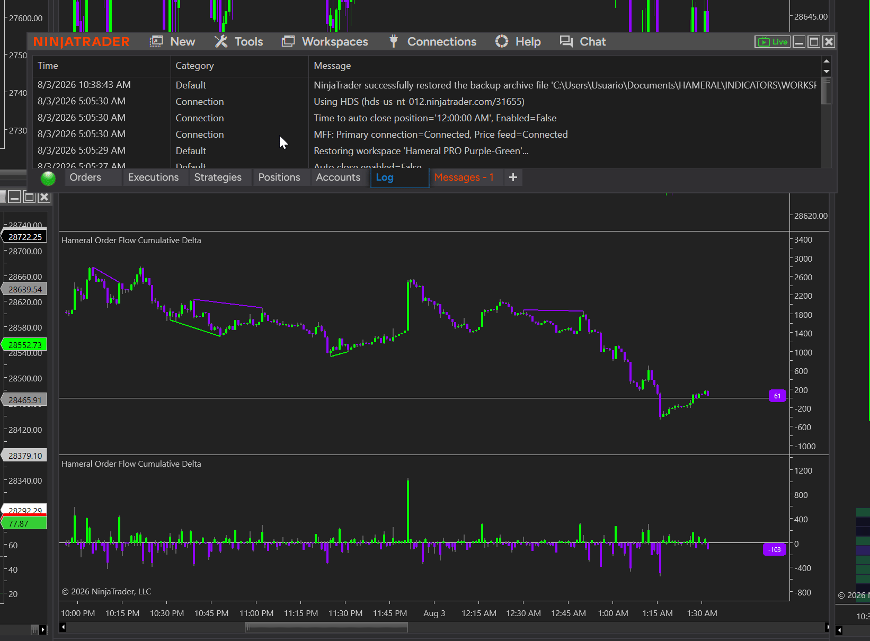Sort log by Message column header
The image size is (870, 641).
pos(565,66)
